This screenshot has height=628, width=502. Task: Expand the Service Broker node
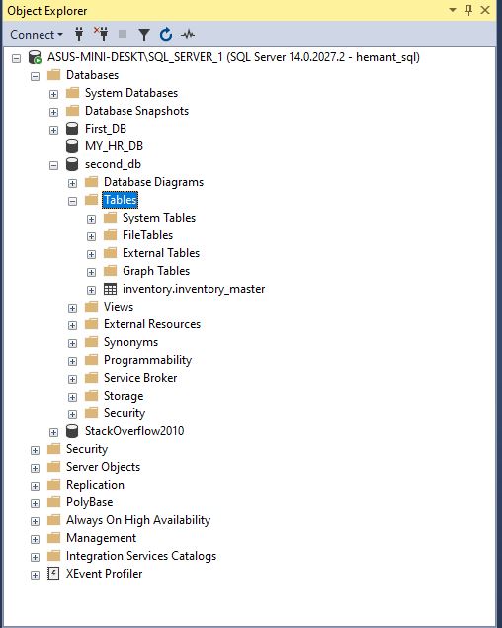(72, 380)
